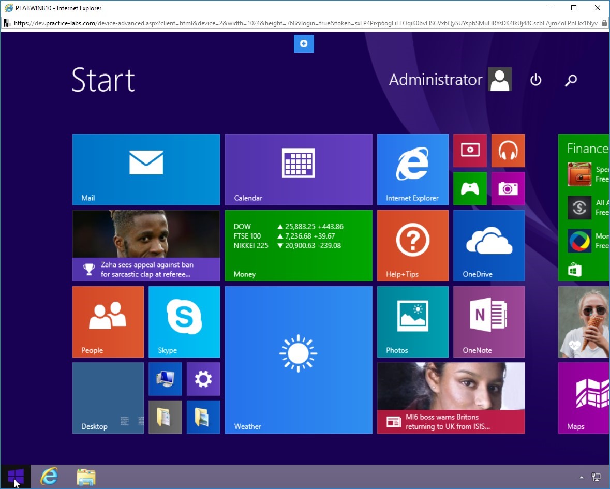Screen dimensions: 610x489
Task: Open the Maps tile
Action: [x=584, y=398]
